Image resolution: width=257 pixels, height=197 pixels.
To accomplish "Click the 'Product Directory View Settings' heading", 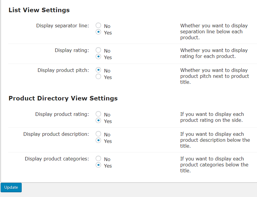I will coord(63,98).
